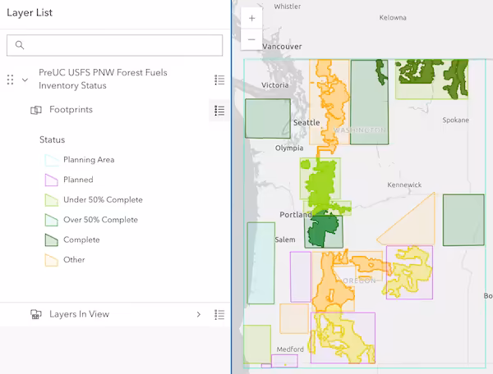
Task: Select the Footprints layer name
Action: (71, 110)
